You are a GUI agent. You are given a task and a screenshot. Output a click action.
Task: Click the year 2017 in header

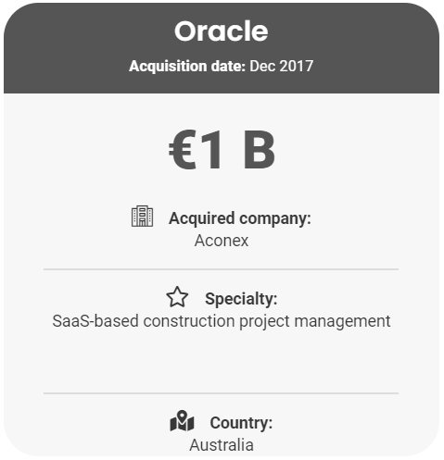point(297,66)
